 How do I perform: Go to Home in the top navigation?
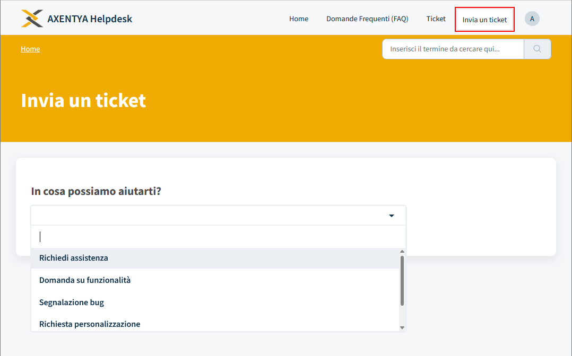coord(298,19)
